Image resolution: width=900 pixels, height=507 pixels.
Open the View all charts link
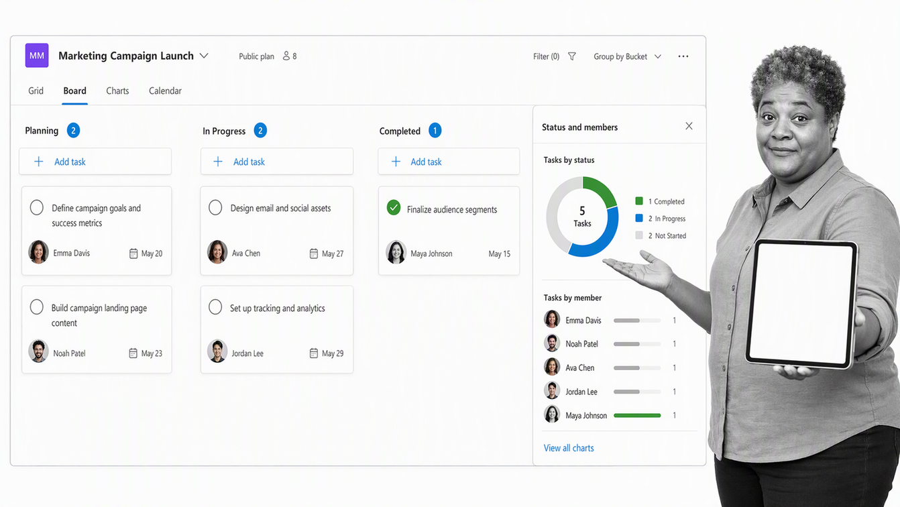569,448
